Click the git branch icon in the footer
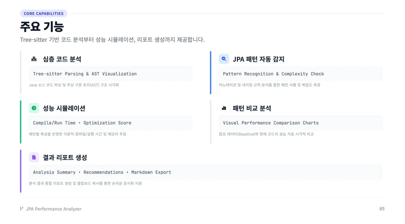Viewport: 405px width, 224px height. coord(22,209)
